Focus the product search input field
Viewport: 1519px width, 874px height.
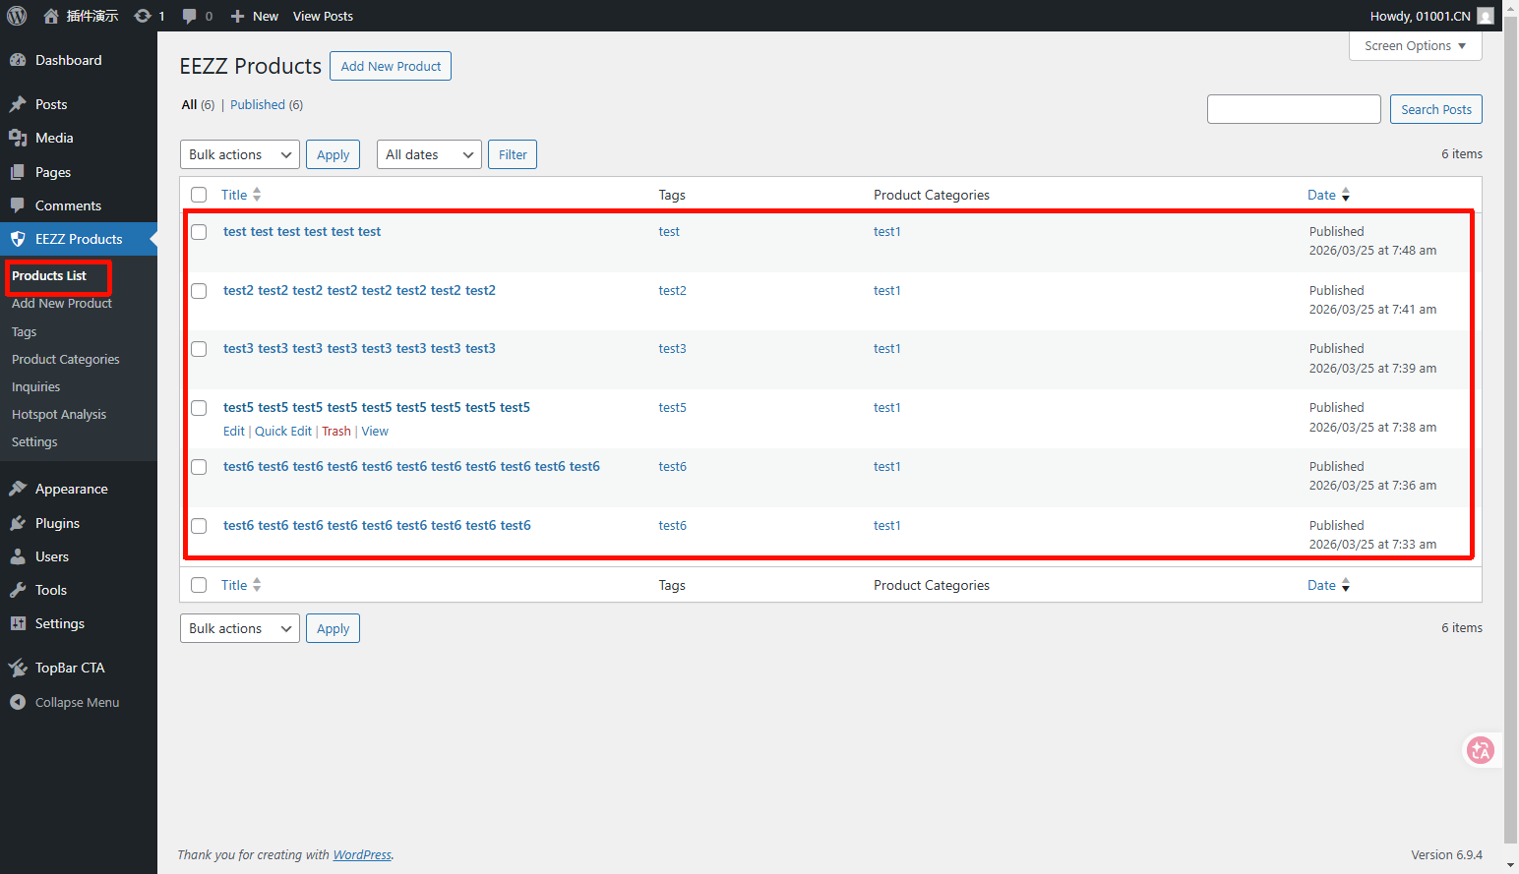pyautogui.click(x=1293, y=109)
